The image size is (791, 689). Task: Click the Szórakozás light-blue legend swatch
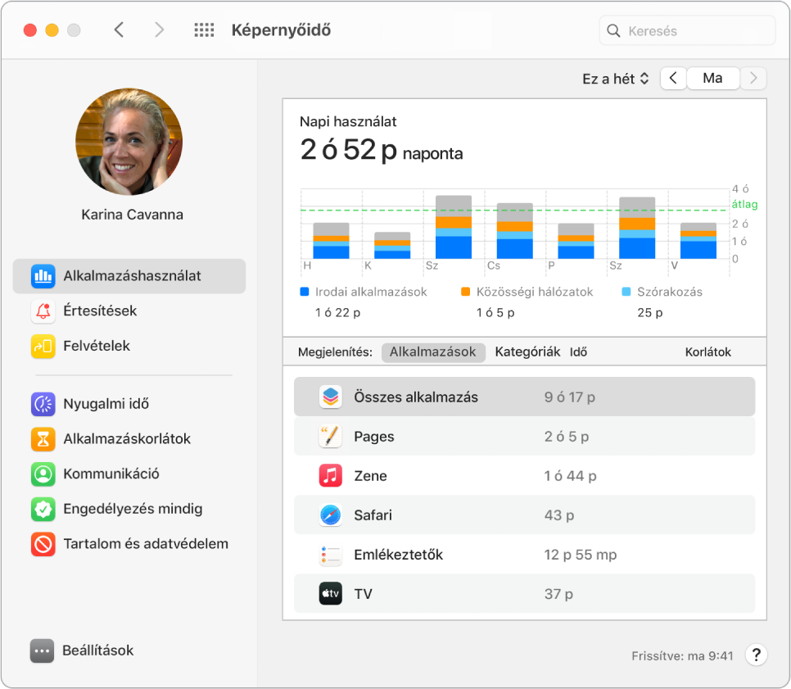coord(626,292)
